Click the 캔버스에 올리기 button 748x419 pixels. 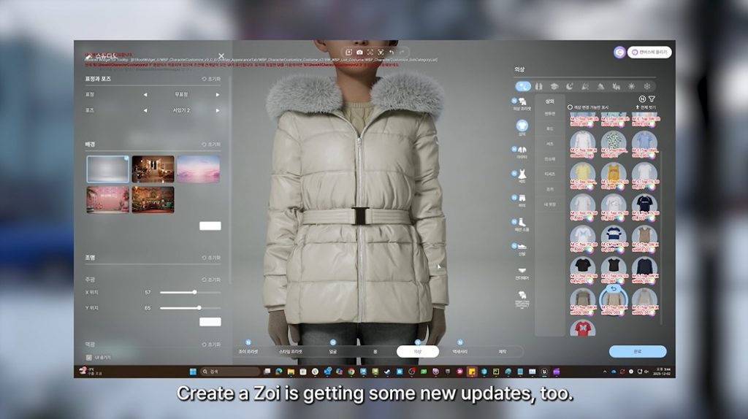649,52
